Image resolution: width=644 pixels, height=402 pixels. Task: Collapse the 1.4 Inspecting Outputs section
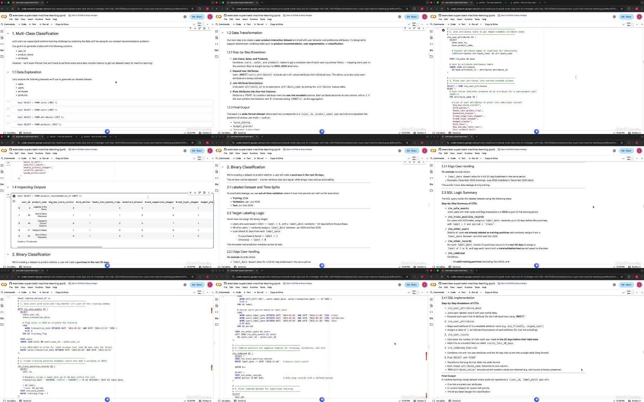click(x=8, y=187)
